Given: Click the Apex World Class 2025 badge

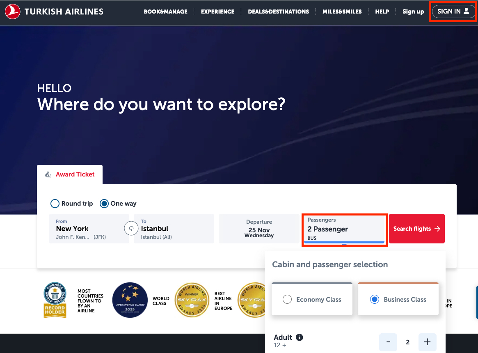Looking at the screenshot, I should [x=130, y=300].
